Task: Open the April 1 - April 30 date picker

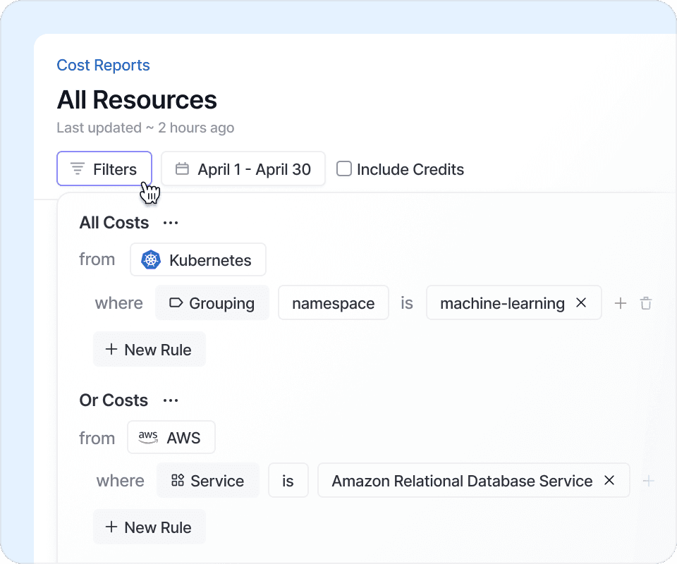Action: click(243, 169)
